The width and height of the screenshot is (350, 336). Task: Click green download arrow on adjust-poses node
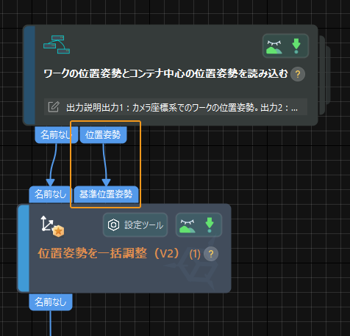coord(210,225)
